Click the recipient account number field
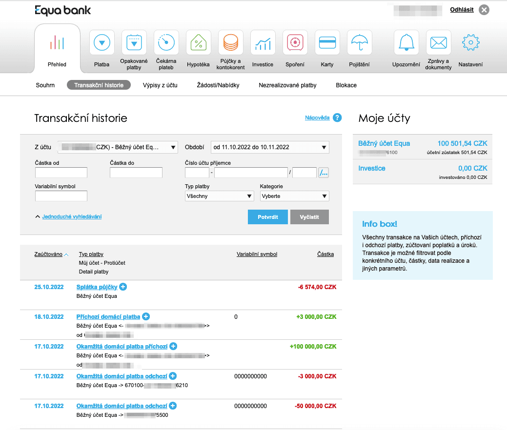The height and width of the screenshot is (430, 507). (251, 173)
